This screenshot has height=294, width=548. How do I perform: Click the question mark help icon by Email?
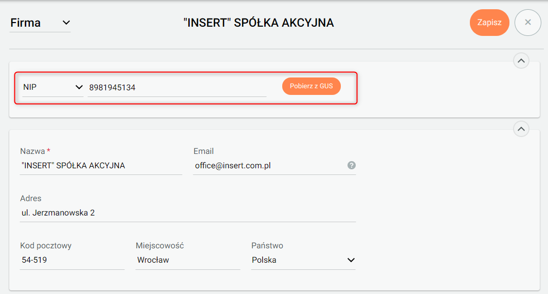[352, 165]
